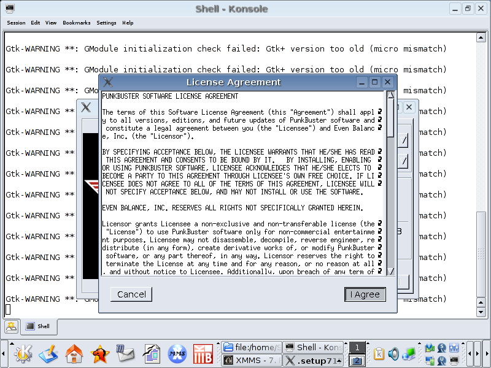
Task: Open the Bookmarks menu in Konsole
Action: (x=76, y=23)
